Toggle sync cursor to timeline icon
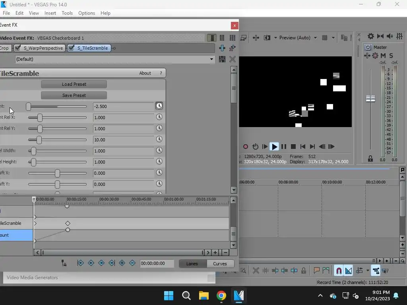The image size is (407, 305). coord(64,263)
